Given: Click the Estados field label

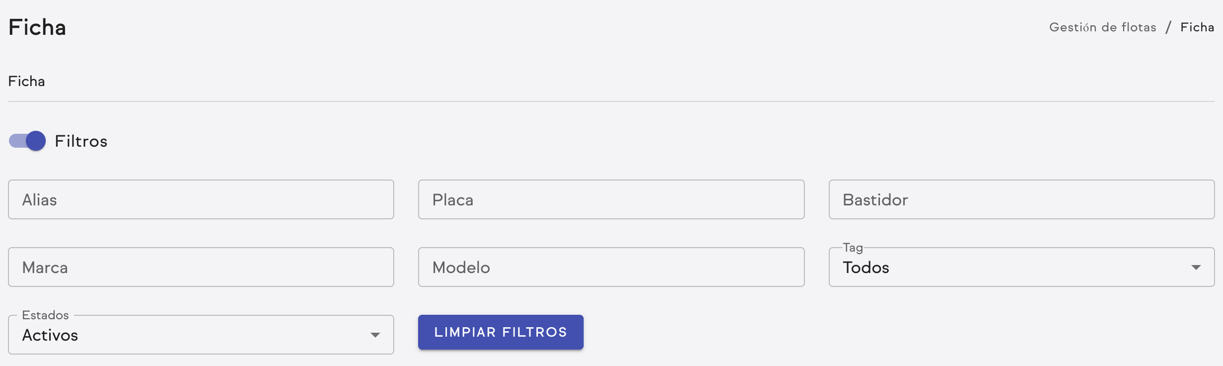Looking at the screenshot, I should click(x=45, y=315).
